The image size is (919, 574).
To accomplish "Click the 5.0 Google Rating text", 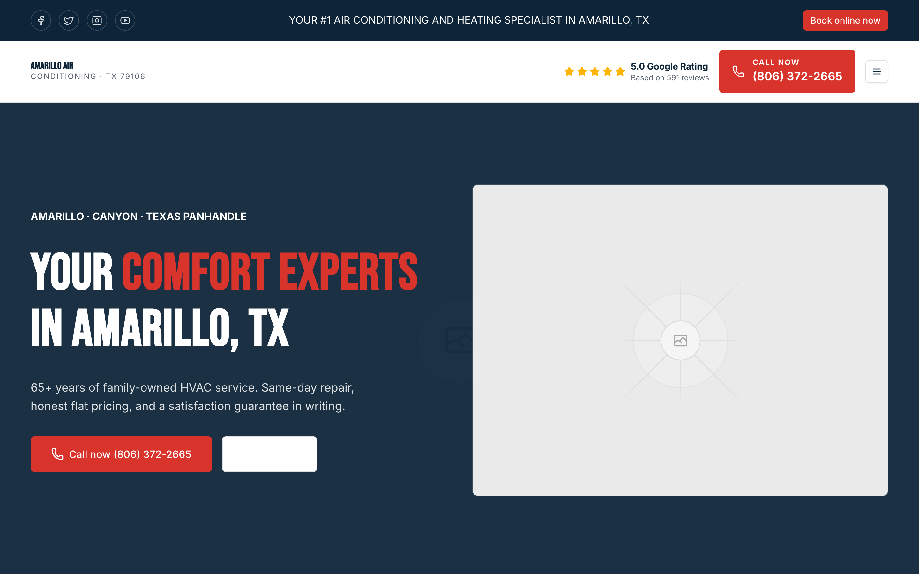I will (669, 66).
